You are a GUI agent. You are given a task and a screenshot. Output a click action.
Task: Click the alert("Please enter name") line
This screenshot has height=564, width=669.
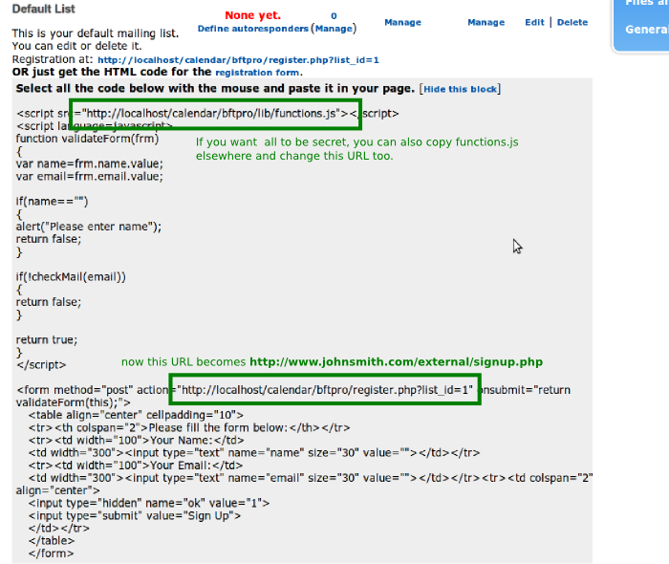click(89, 227)
